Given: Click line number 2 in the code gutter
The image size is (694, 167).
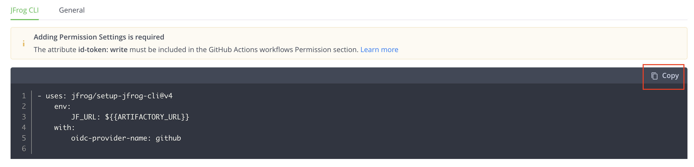Looking at the screenshot, I should [24, 106].
